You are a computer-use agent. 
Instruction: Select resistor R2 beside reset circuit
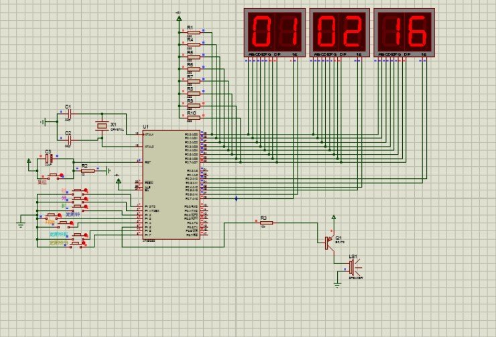click(88, 171)
